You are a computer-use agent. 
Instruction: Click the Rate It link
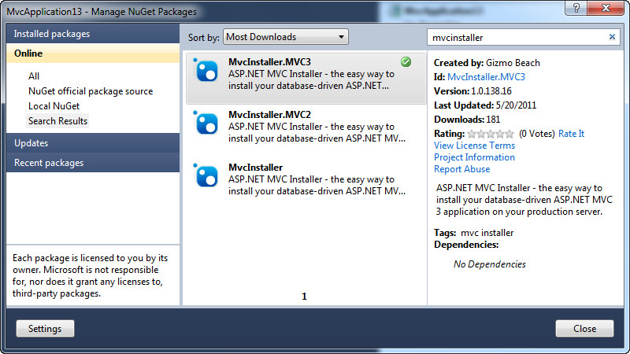click(x=572, y=134)
